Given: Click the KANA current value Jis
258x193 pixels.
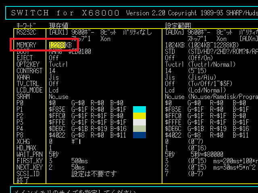Looking at the screenshot, I should [54, 77].
